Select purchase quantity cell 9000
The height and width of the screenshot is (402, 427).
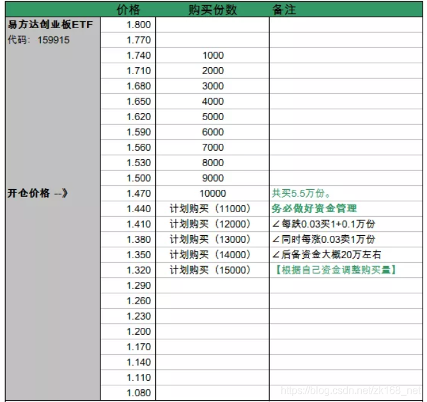(x=212, y=178)
